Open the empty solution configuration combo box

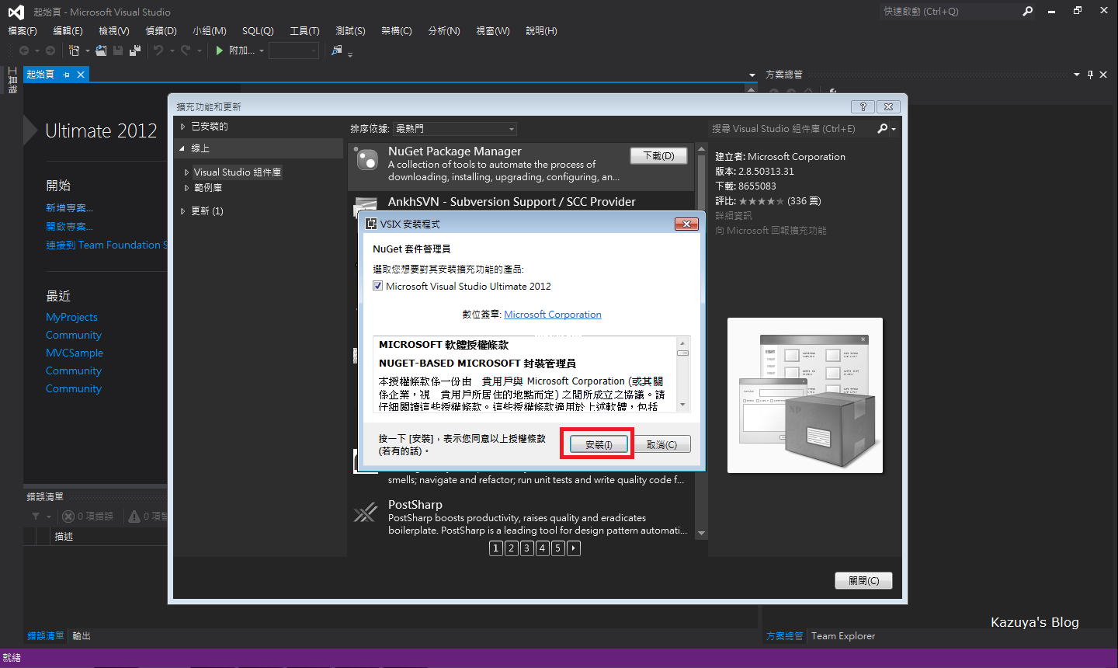coord(293,50)
